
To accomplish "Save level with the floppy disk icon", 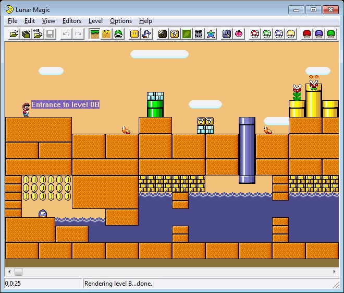I will click(x=50, y=34).
